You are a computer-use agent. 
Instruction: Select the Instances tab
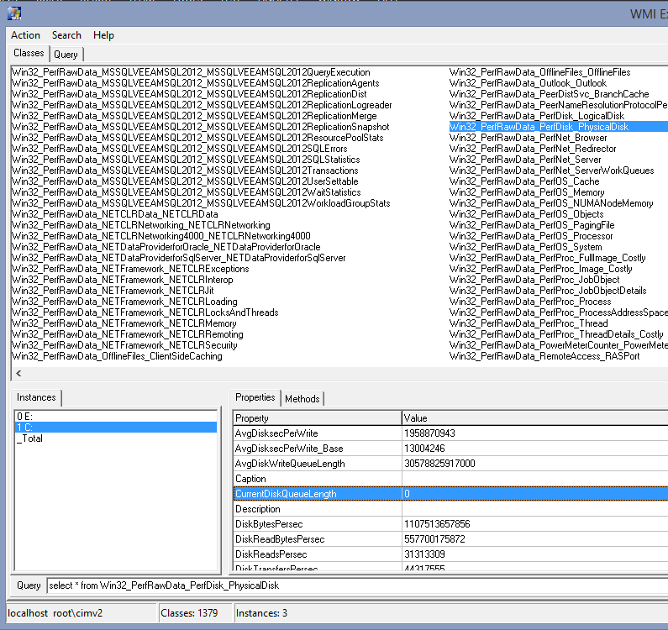coord(36,397)
